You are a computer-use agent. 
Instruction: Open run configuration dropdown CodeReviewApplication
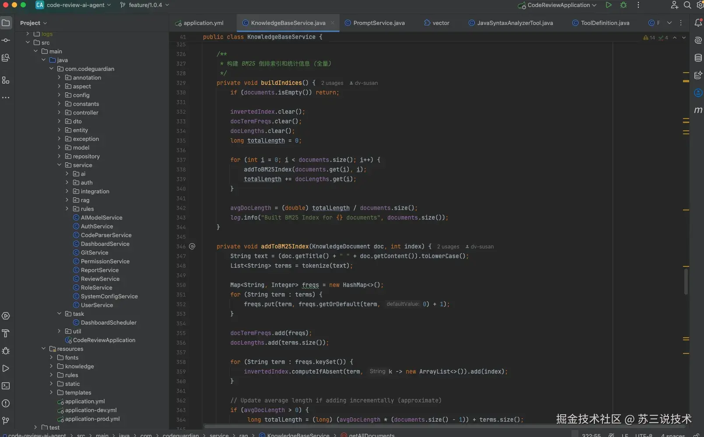[557, 5]
